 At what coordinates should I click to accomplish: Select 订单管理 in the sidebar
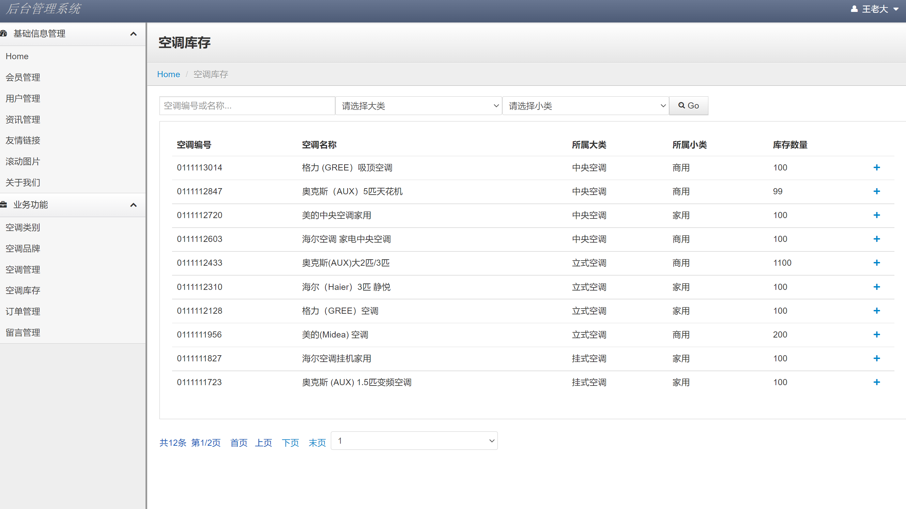pos(22,311)
